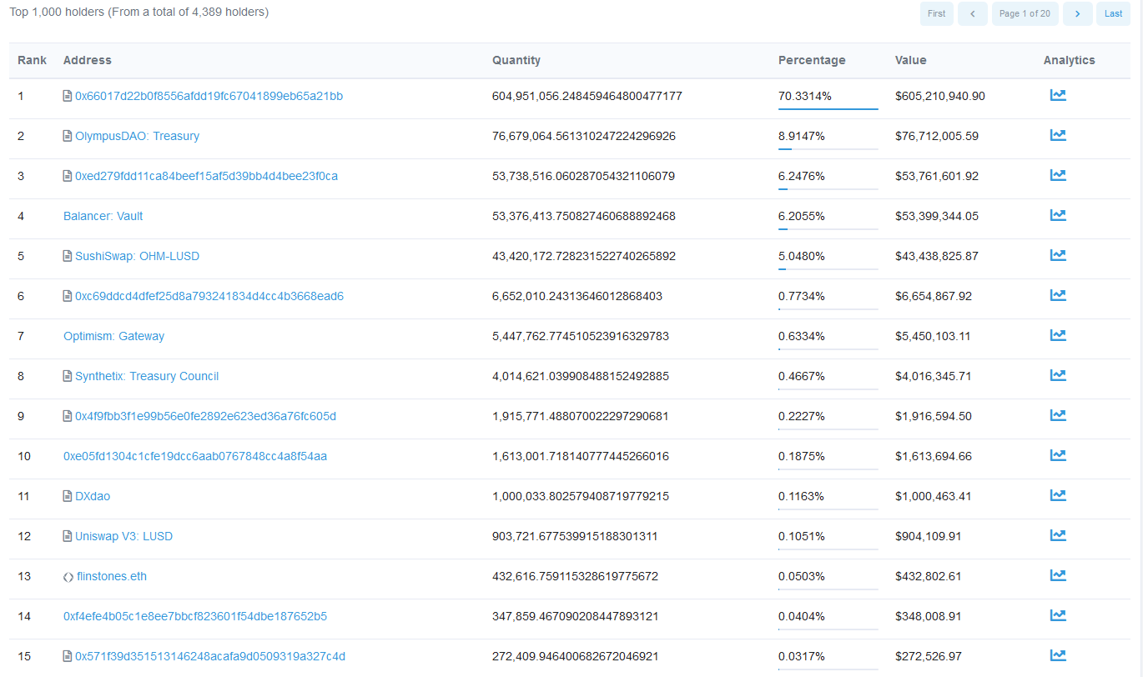Screen dimensions: 1143x677
Task: Open the OlympusDAO: Treasury address link
Action: 137,136
